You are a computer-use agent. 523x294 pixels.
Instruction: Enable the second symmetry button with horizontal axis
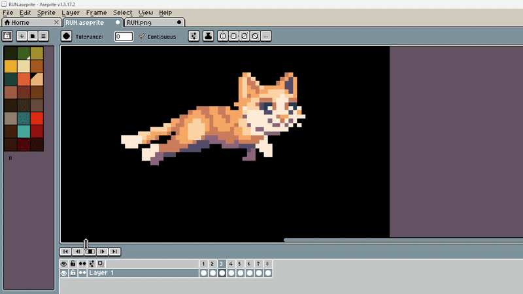pos(233,36)
